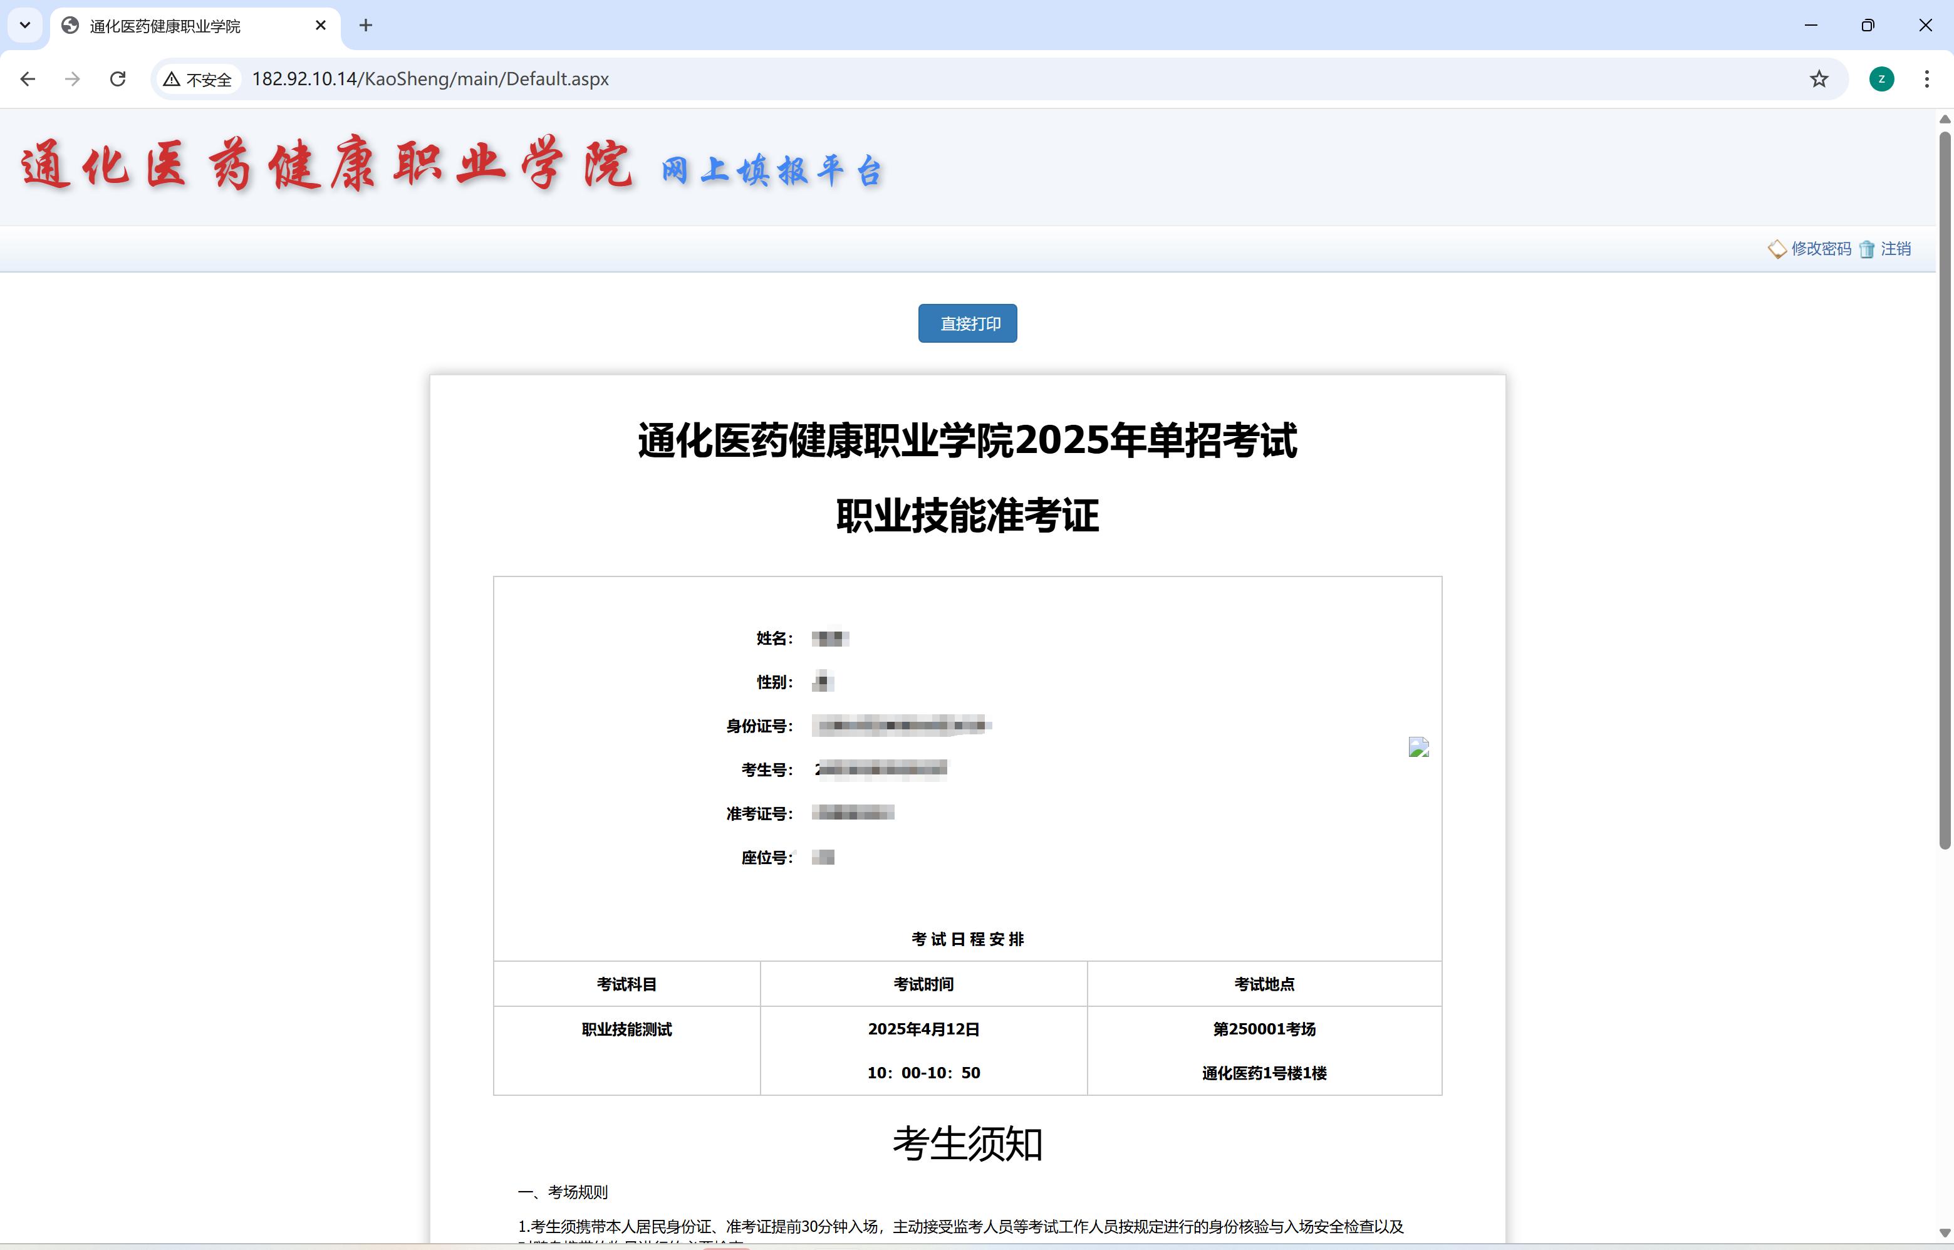Close the 通化医药健康职业学院 tab
Viewport: 1954px width, 1250px height.
(x=321, y=25)
